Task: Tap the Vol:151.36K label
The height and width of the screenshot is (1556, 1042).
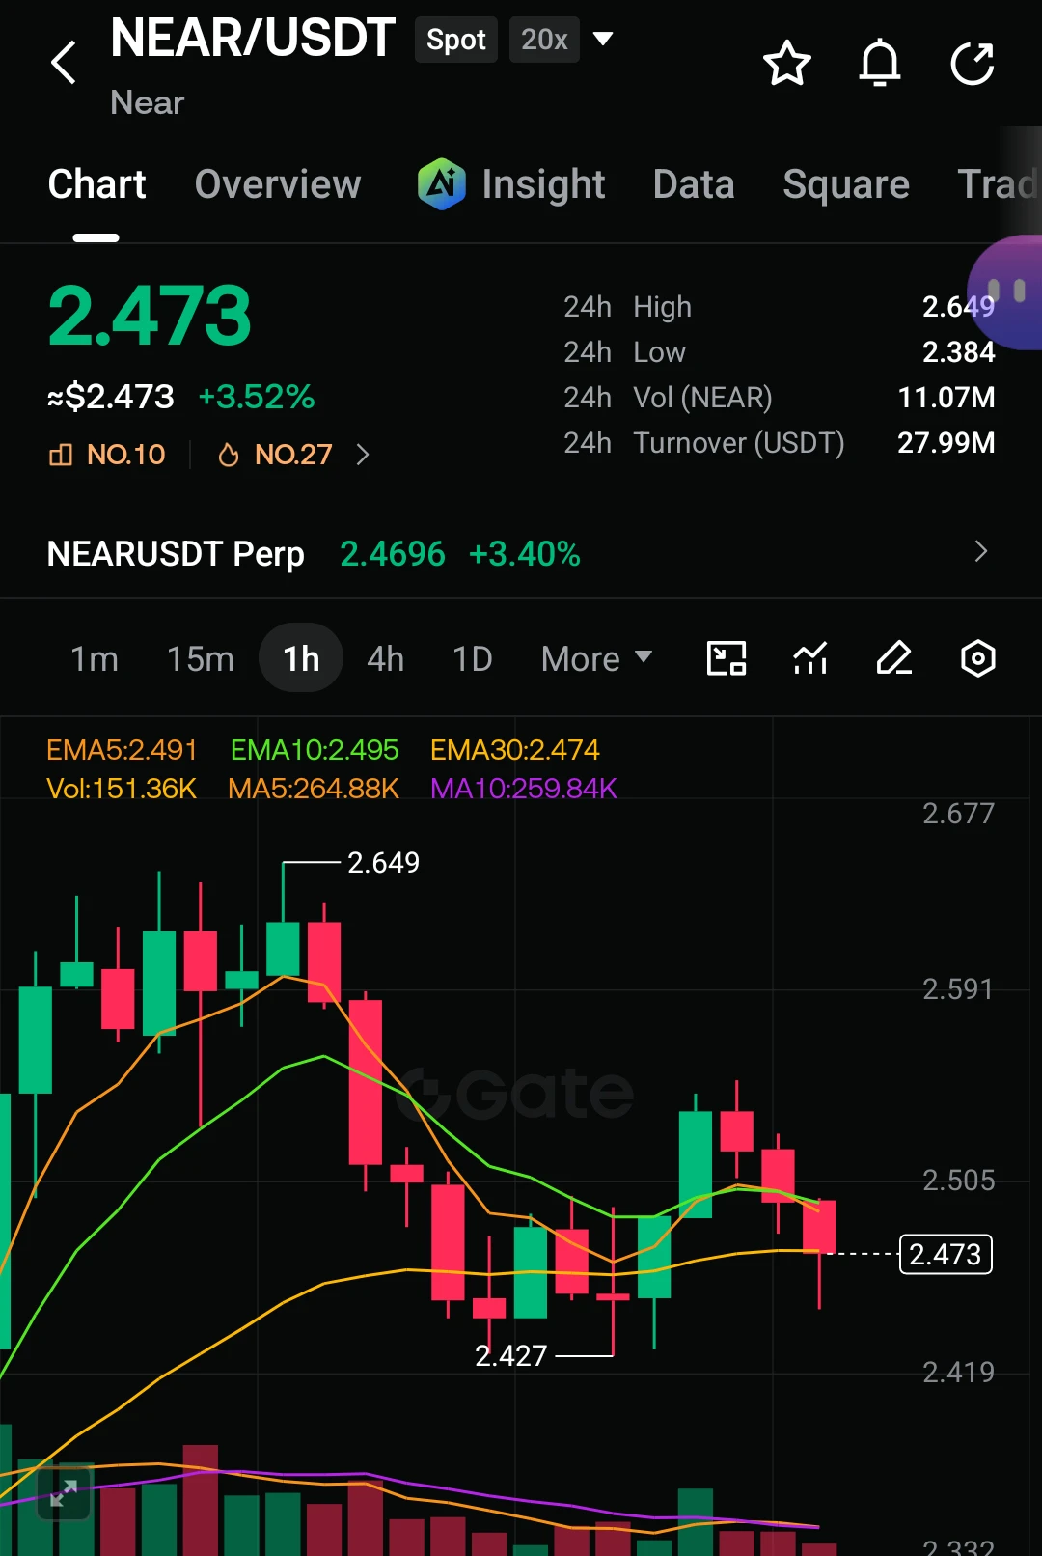Action: [122, 789]
